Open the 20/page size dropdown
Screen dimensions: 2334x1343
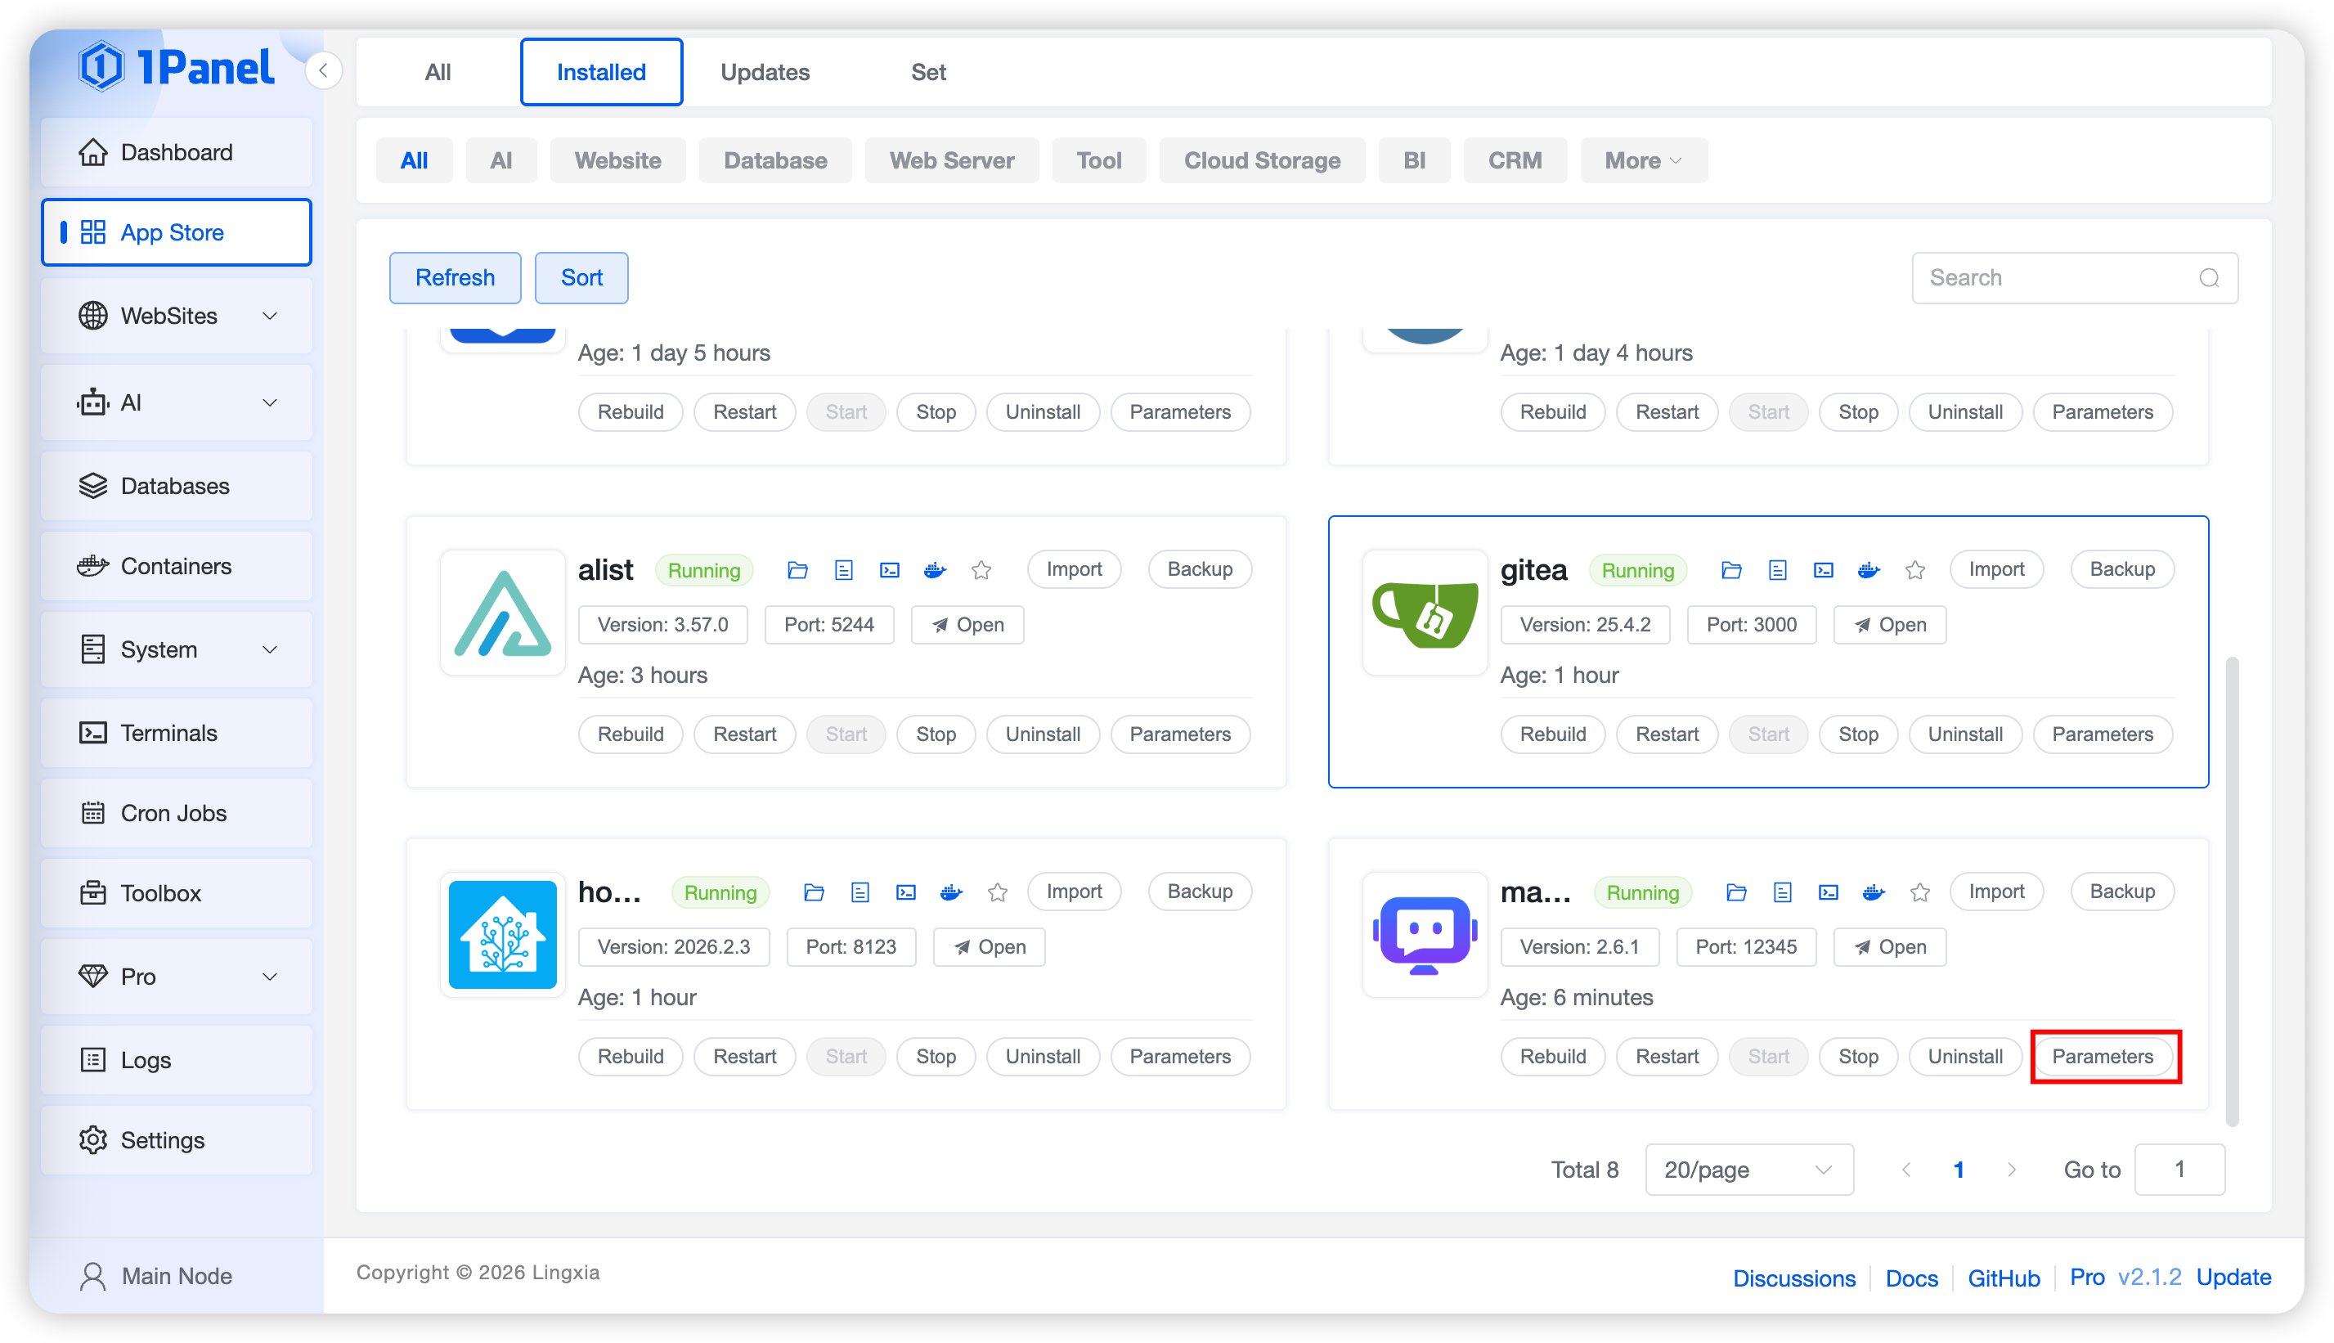tap(1748, 1170)
